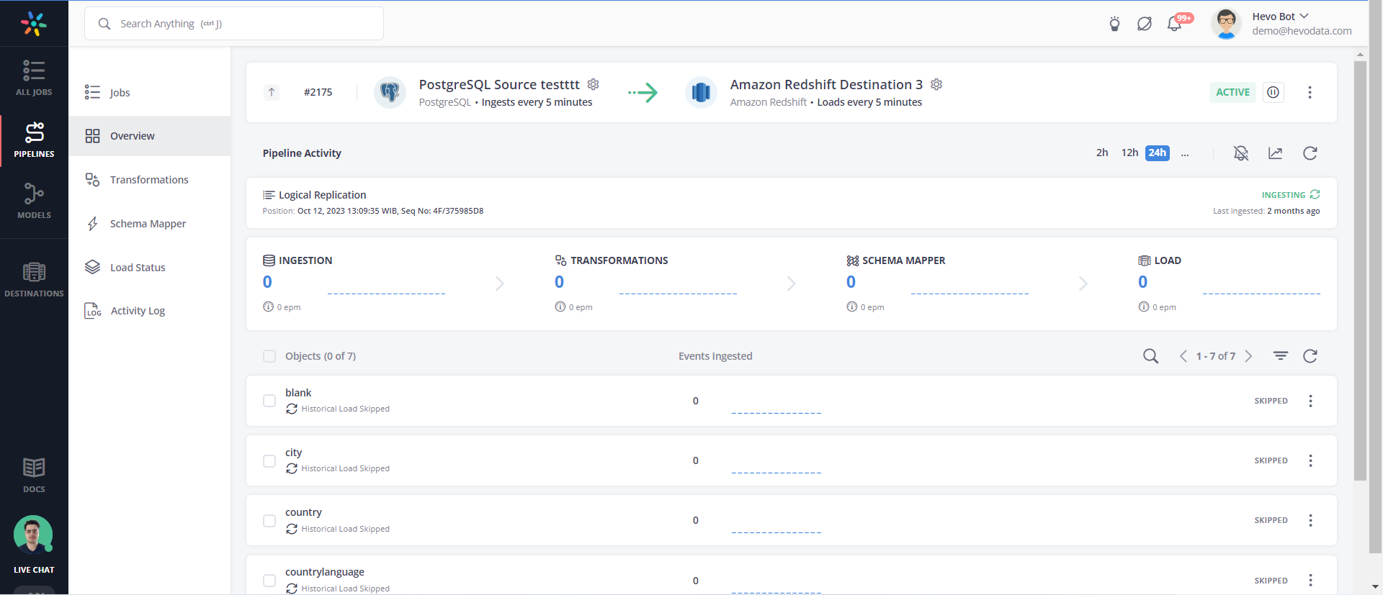Open the LOAD stage card
This screenshot has height=595, width=1383.
tap(1229, 283)
